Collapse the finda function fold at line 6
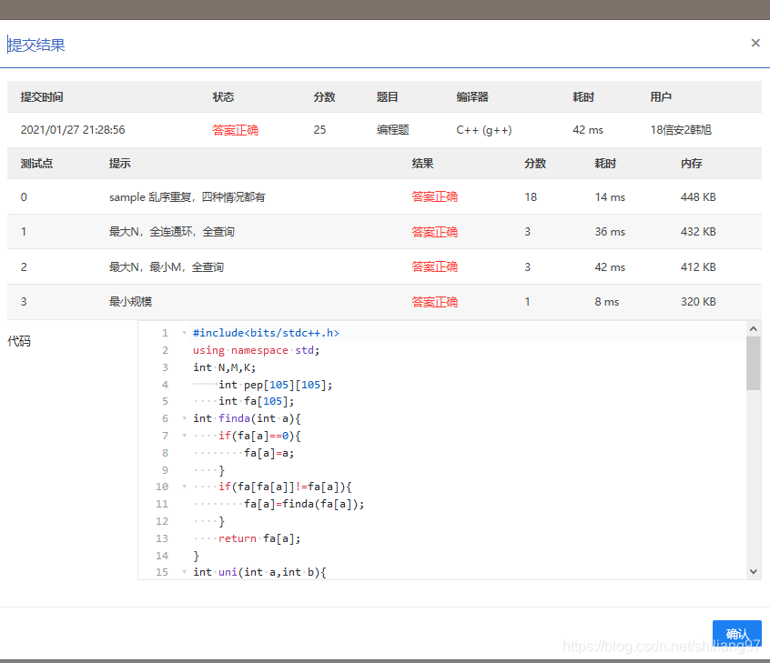This screenshot has height=663, width=770. [185, 418]
